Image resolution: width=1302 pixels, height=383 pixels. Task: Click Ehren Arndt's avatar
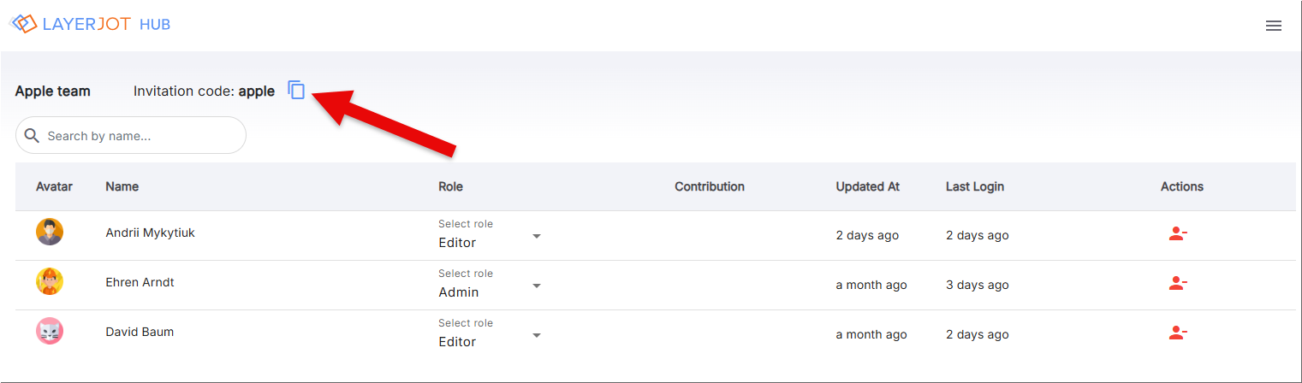[x=50, y=281]
